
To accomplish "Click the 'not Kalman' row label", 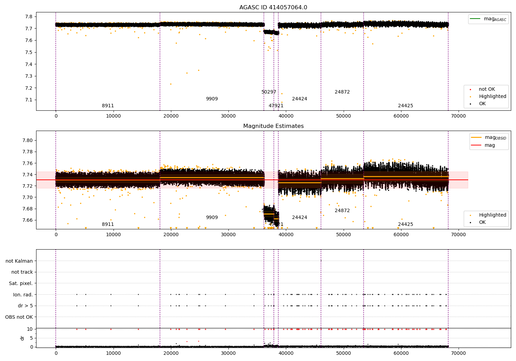I will [19, 261].
